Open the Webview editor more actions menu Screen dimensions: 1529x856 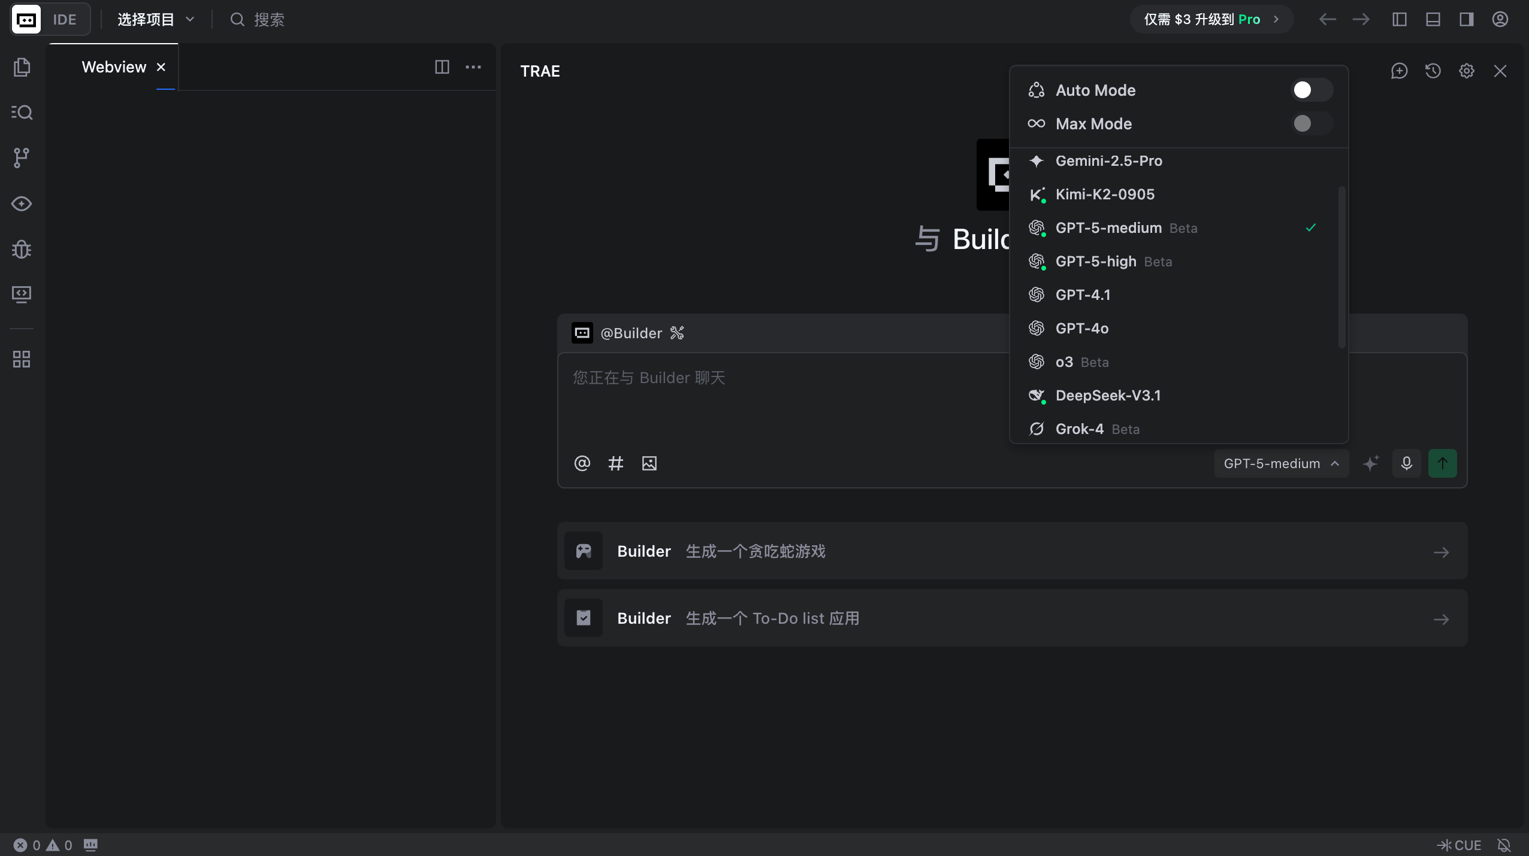pos(473,67)
